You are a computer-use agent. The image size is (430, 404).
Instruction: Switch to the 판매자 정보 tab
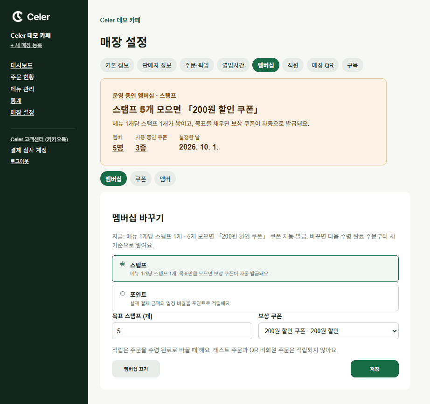157,65
